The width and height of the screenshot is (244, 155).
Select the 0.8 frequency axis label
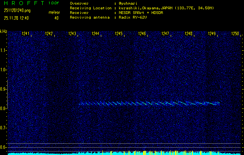tap(3, 108)
